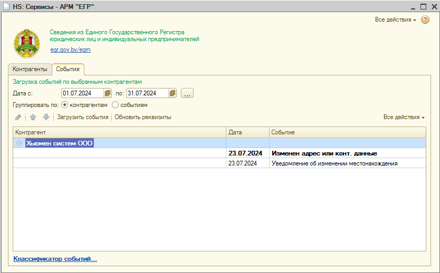The image size is (440, 273).
Task: Click Обновить реквизиты button
Action: pyautogui.click(x=142, y=117)
